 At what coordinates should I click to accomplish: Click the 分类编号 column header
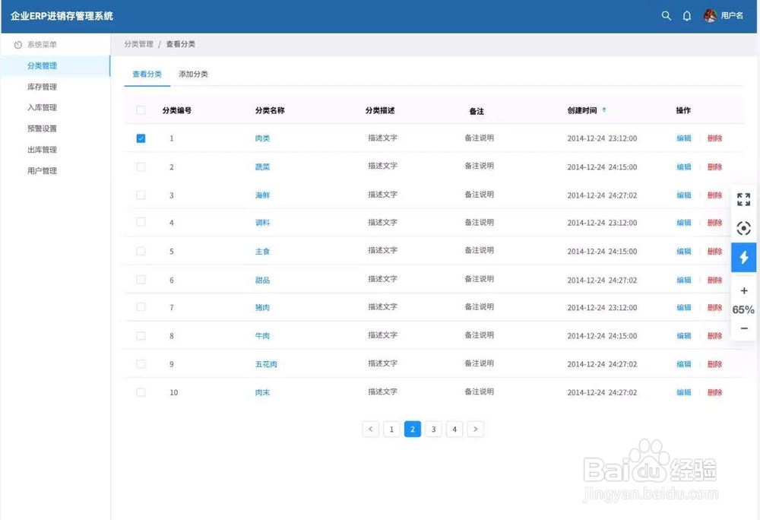[x=176, y=110]
